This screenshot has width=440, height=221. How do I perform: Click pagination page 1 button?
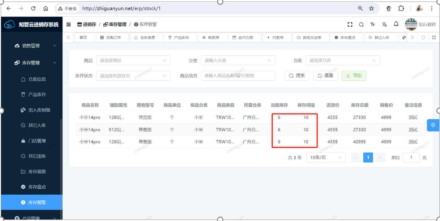tap(368, 157)
